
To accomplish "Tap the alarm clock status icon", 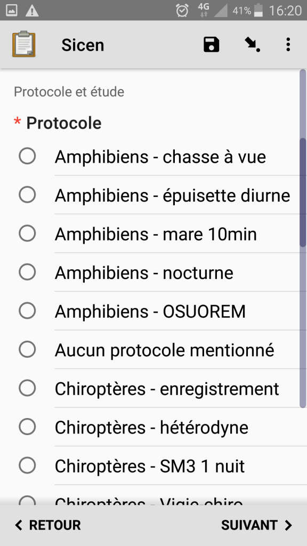I will (182, 11).
